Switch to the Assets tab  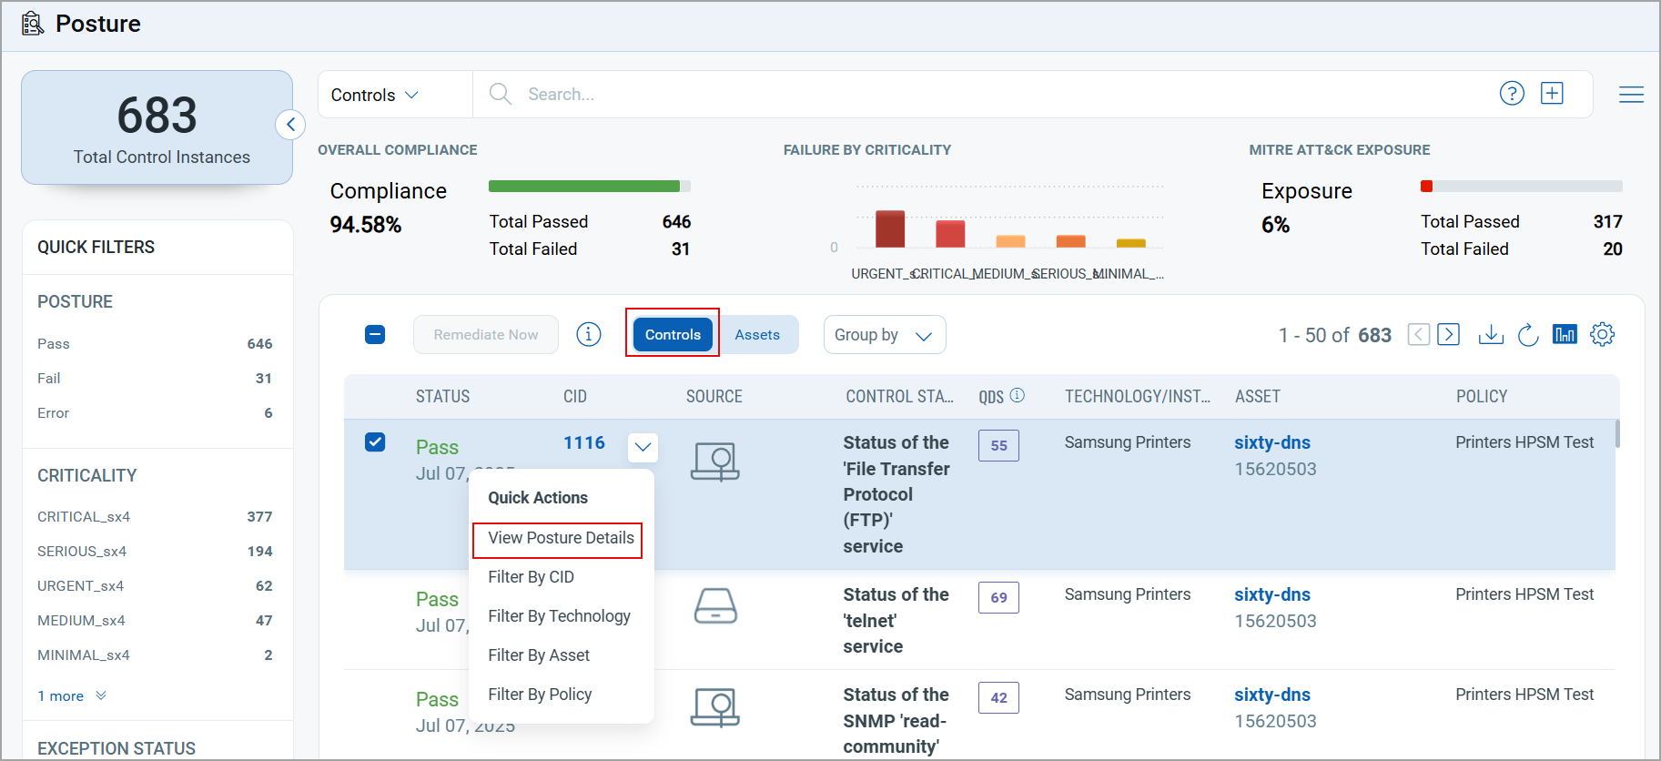pos(756,335)
